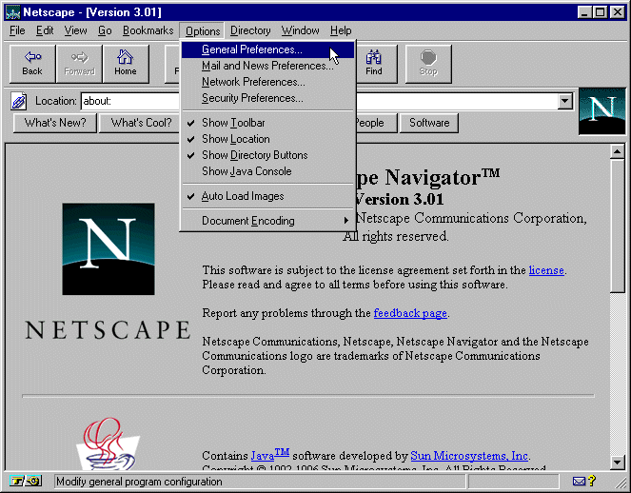The height and width of the screenshot is (493, 631).
Task: Follow the feedback page link
Action: coord(410,313)
